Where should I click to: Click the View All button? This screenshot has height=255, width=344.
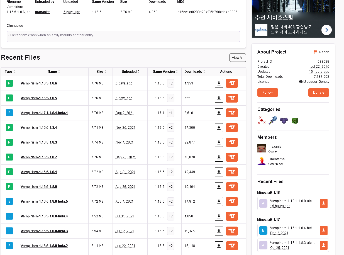(x=238, y=58)
